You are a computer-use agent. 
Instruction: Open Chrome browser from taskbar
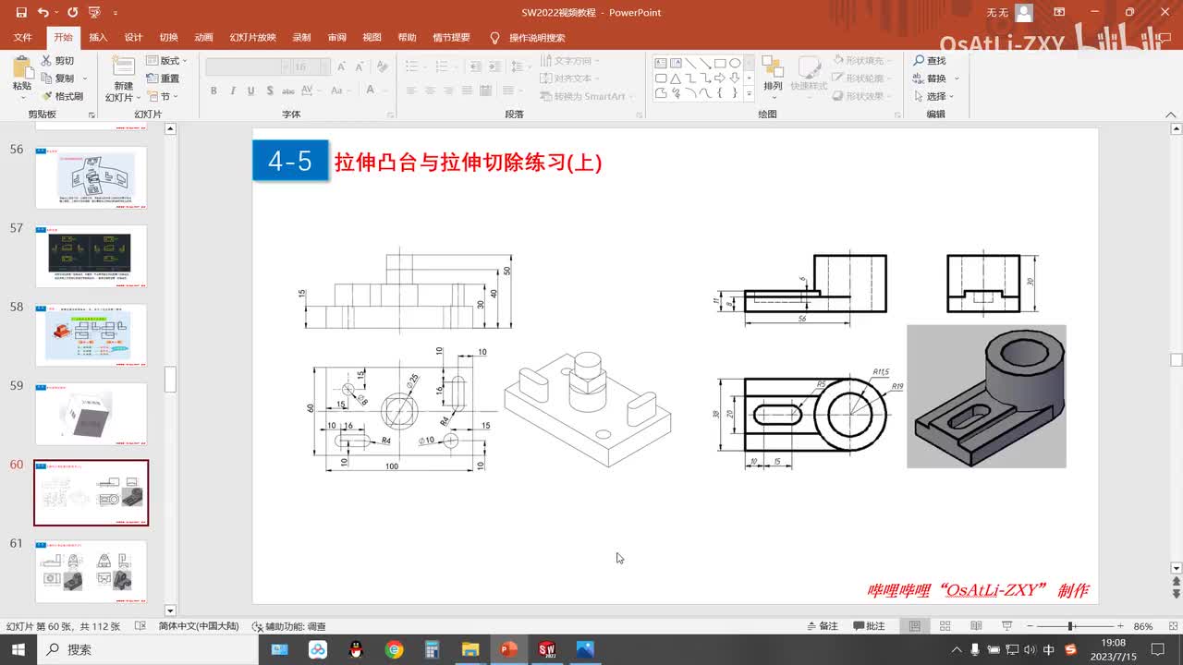pos(394,649)
